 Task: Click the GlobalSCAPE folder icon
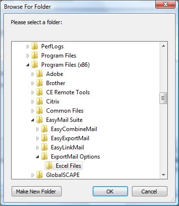click(39, 175)
